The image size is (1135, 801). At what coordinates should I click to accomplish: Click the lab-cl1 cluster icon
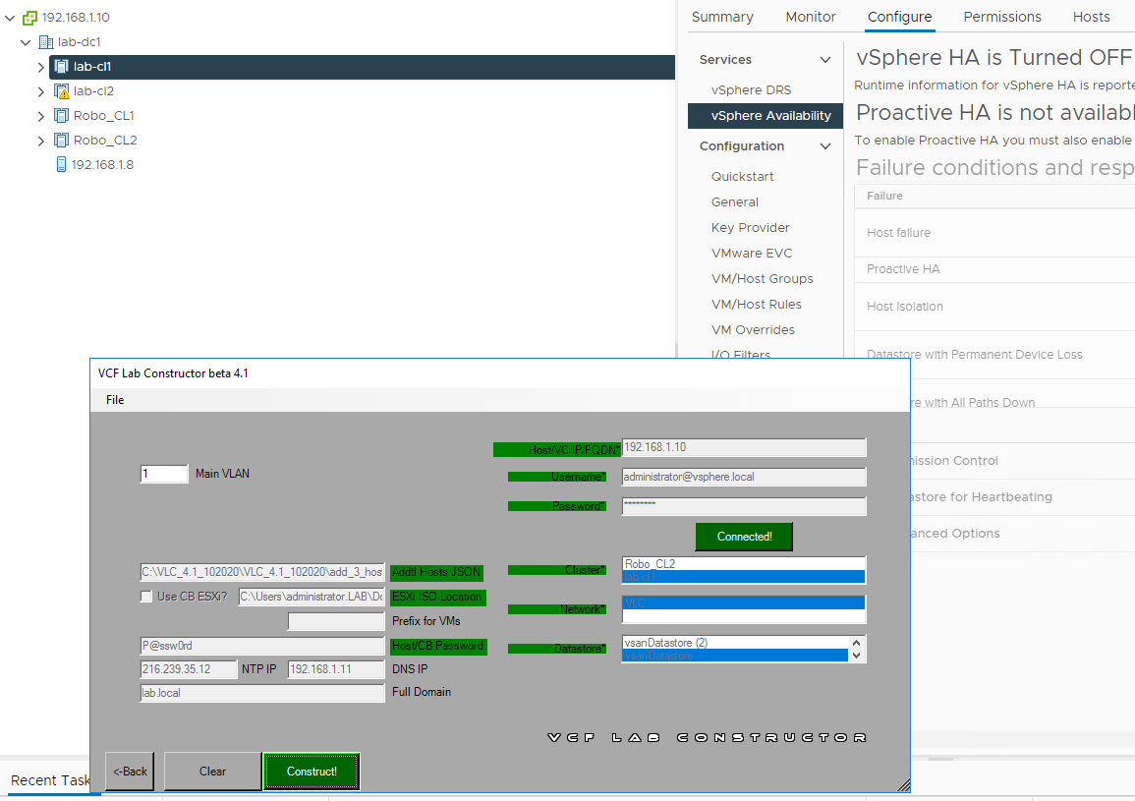61,67
